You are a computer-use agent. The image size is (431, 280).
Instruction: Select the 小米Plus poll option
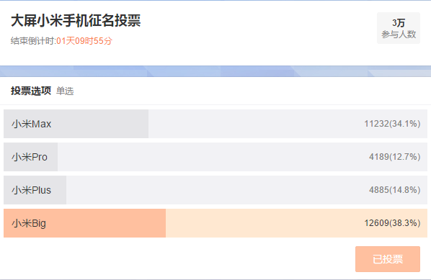click(215, 190)
